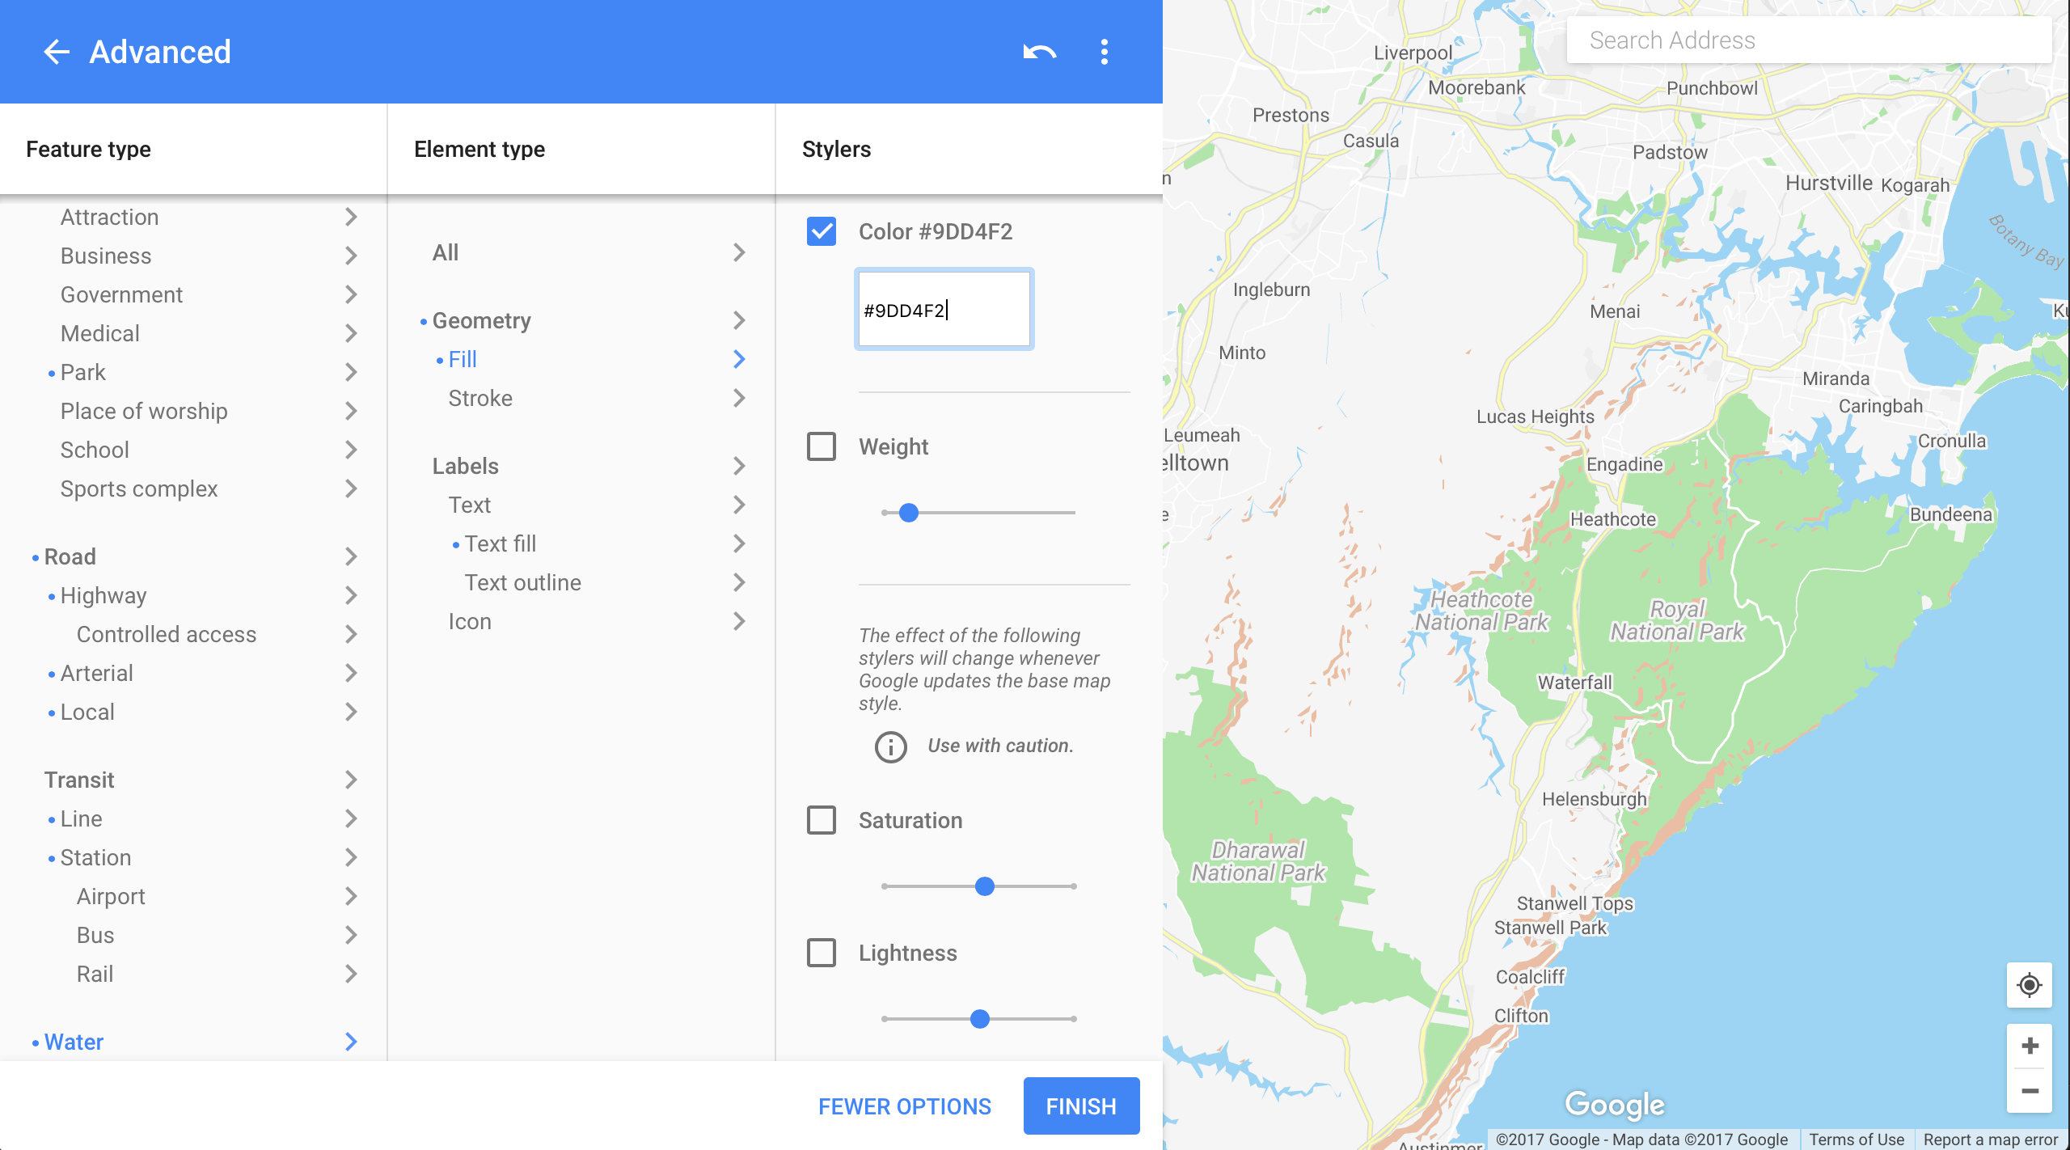Select Controlled access road type

[x=167, y=634]
